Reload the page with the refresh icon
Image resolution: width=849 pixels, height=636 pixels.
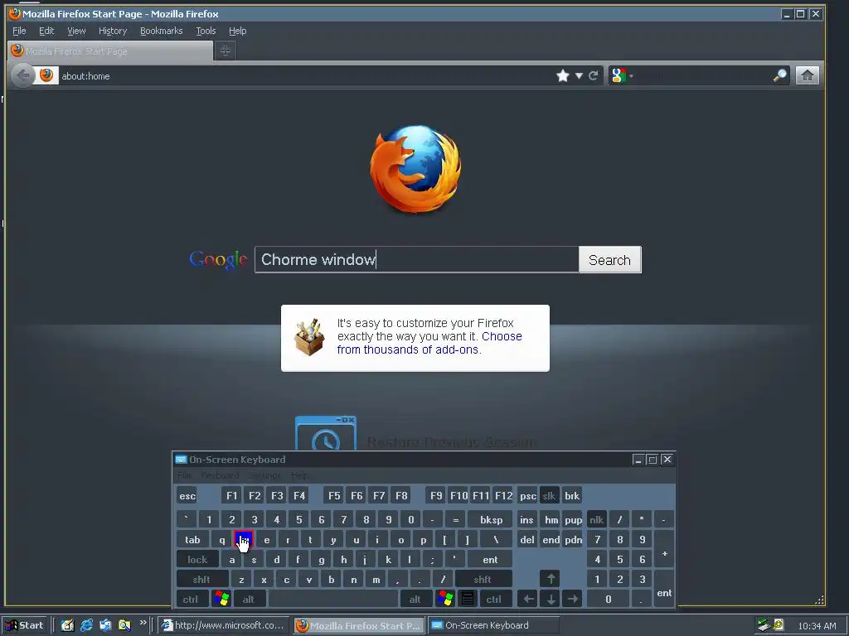594,75
